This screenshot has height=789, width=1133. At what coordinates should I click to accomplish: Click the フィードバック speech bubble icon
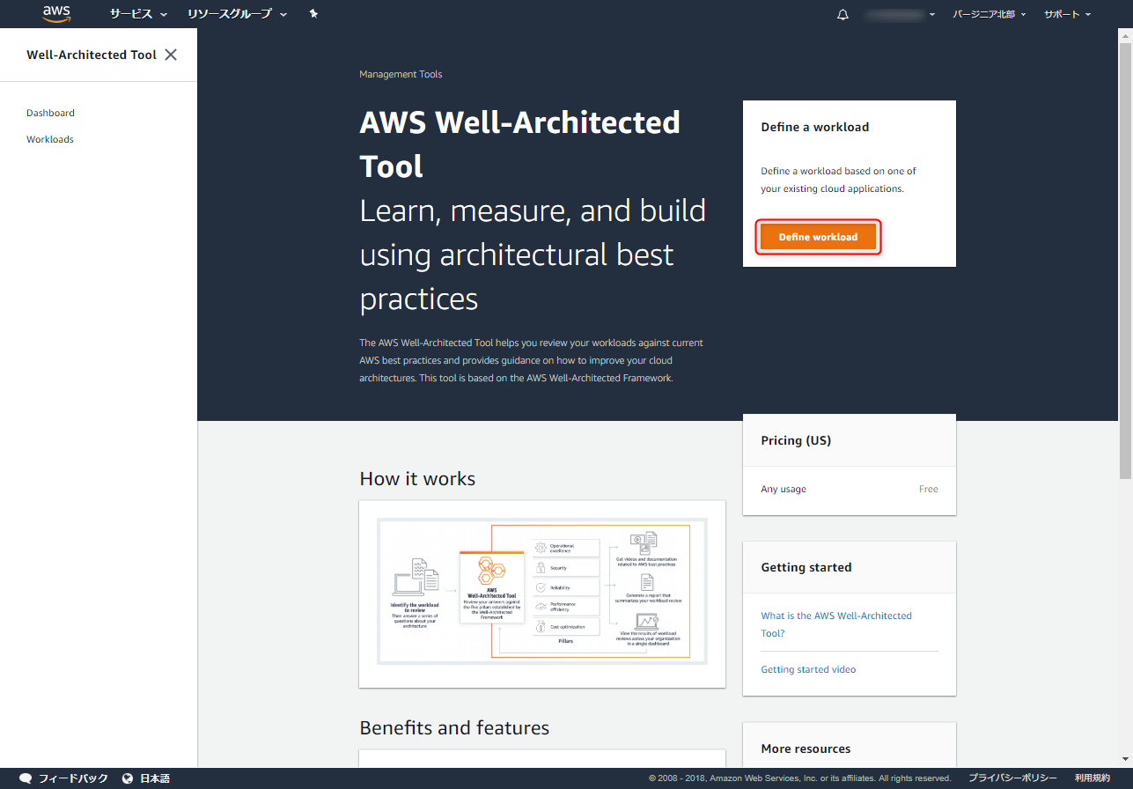[x=26, y=778]
